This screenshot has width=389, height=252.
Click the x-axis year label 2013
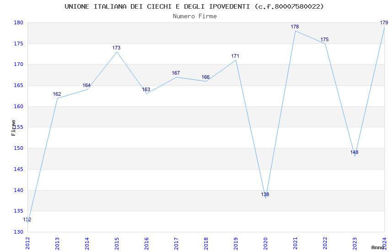pyautogui.click(x=57, y=243)
